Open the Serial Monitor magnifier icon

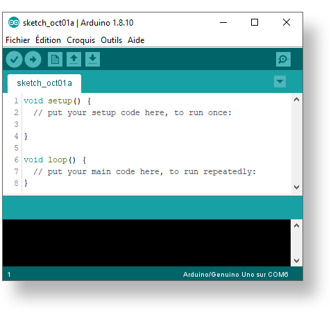click(x=283, y=60)
